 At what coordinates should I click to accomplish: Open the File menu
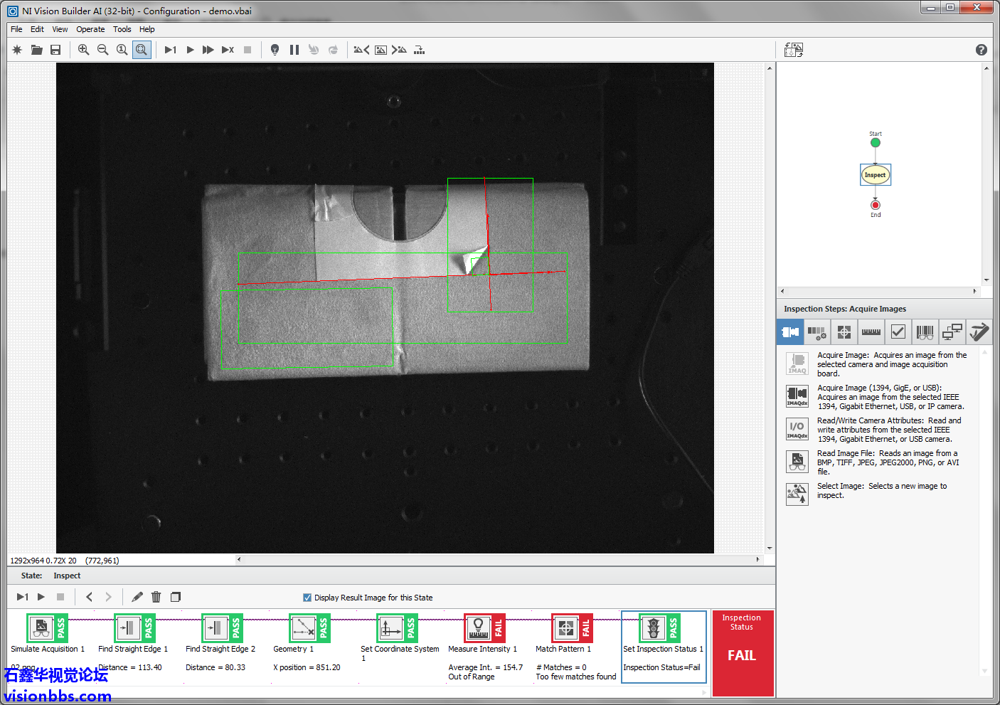(16, 29)
